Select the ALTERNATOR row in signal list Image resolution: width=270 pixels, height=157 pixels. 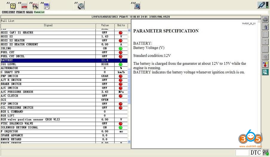tap(48, 68)
